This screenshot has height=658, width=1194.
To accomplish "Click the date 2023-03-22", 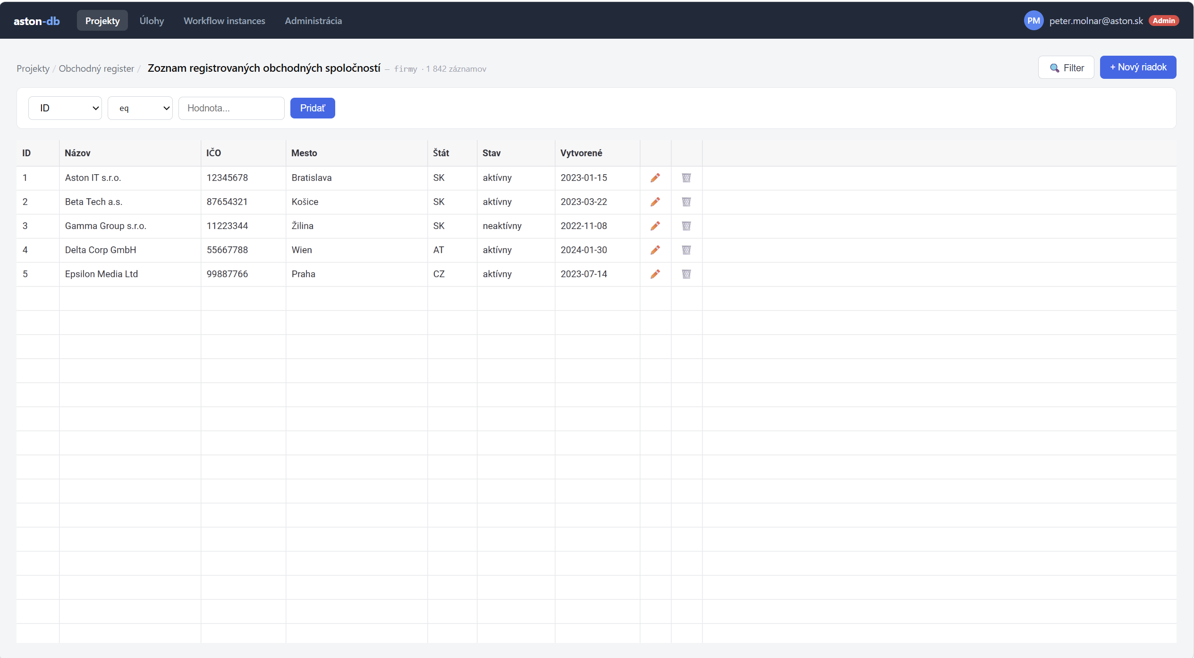I will (597, 202).
